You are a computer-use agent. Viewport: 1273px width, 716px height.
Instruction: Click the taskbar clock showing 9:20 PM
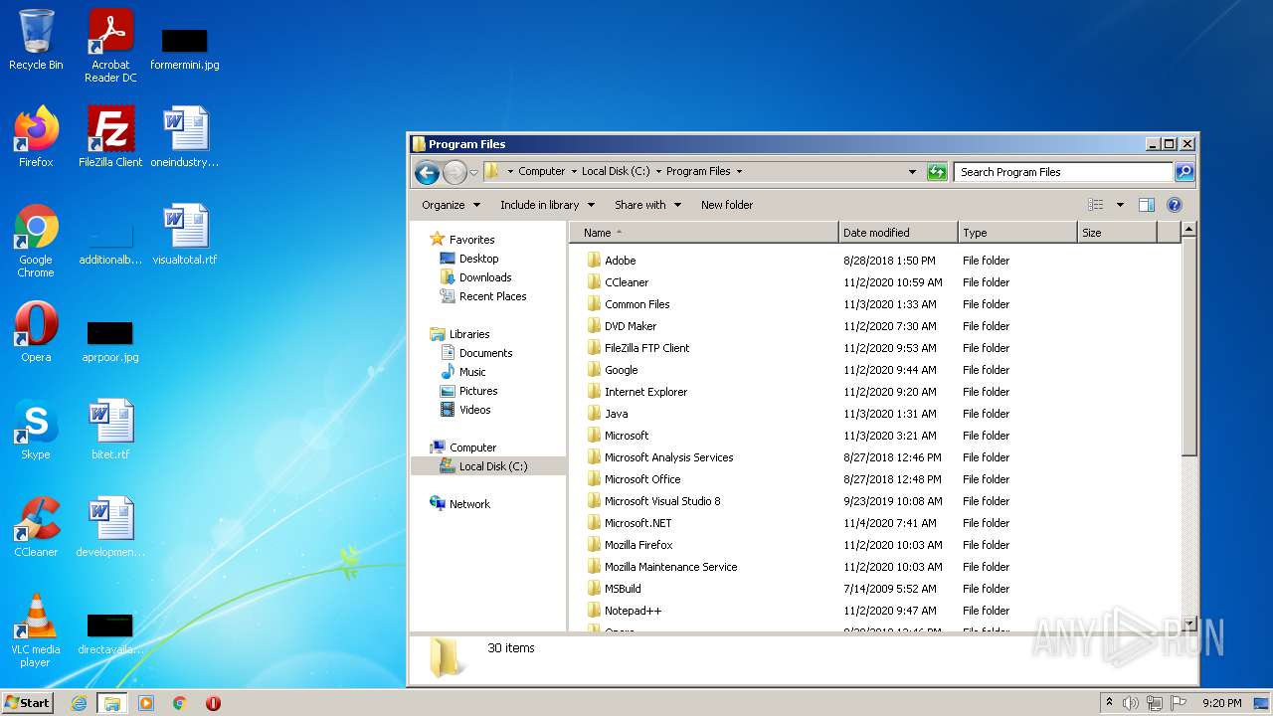pos(1221,703)
